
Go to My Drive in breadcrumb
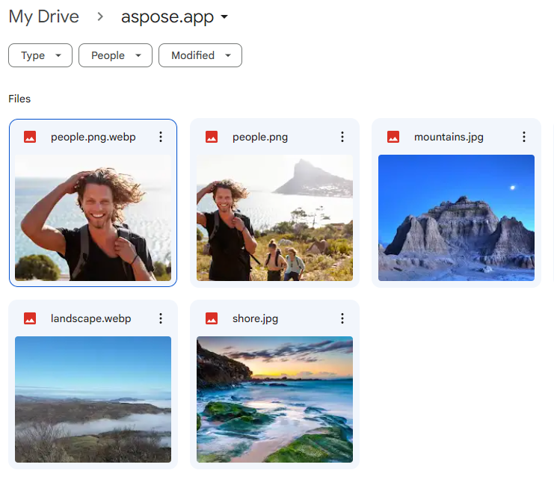pos(44,17)
